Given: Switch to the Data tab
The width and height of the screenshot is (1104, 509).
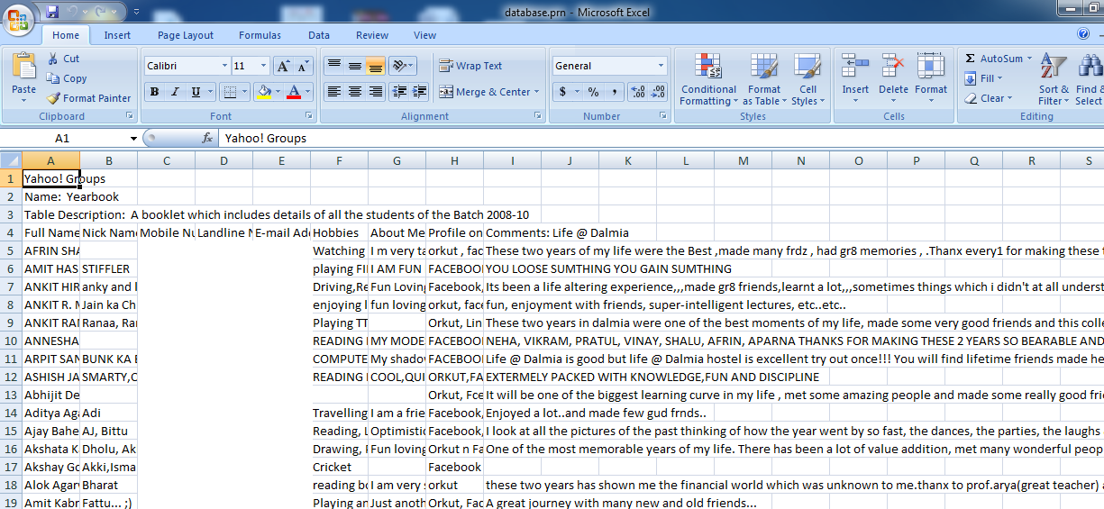Looking at the screenshot, I should 319,35.
